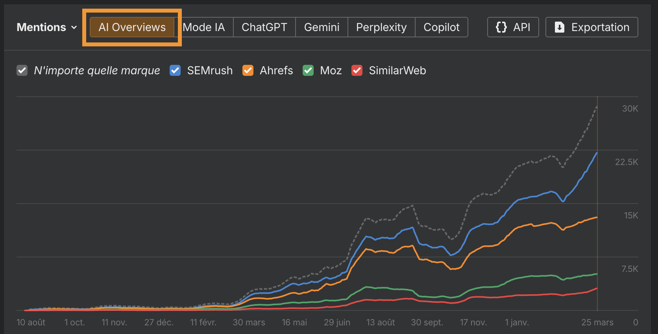This screenshot has height=334, width=658.
Task: Hide the Moz series via green checkbox
Action: pos(308,71)
